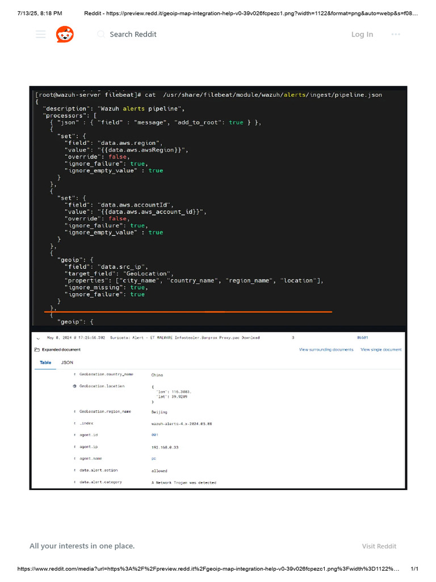Select the Network Trojan category value
The width and height of the screenshot is (436, 582).
(x=184, y=483)
